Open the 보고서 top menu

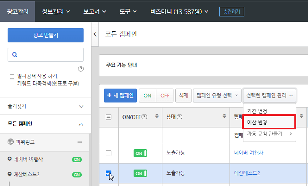coord(97,10)
